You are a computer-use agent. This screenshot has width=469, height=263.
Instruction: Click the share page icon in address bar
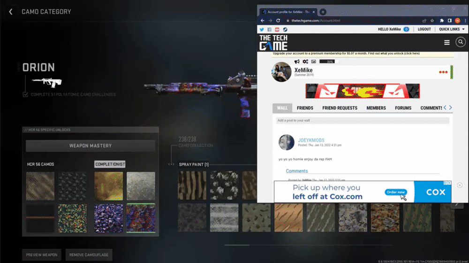coord(424,21)
